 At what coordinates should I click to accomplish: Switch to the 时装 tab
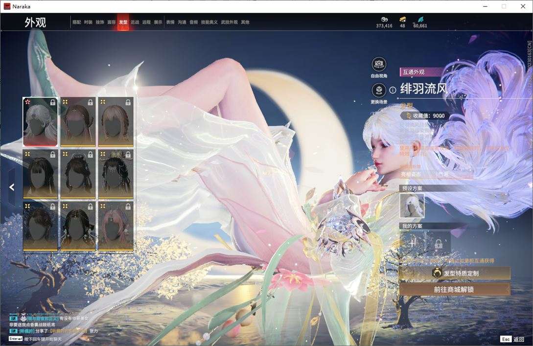[88, 22]
